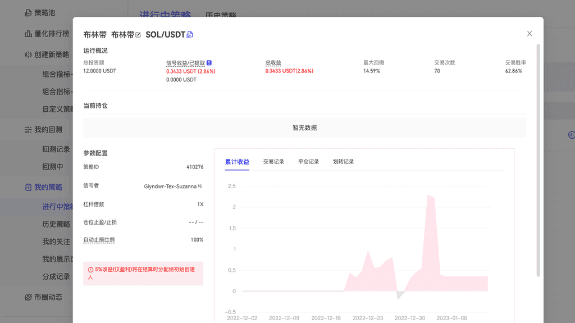
Task: Click the 币圈动态 sidebar icon
Action: (x=29, y=297)
